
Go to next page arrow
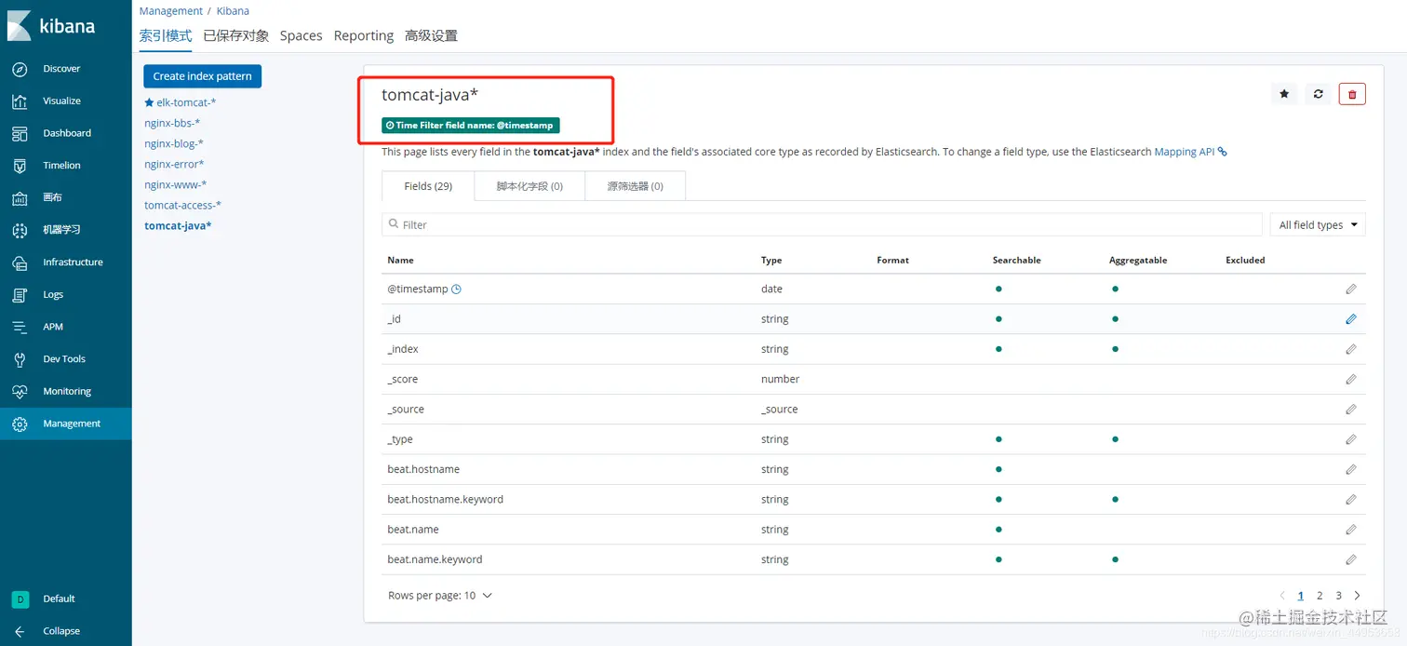1357,596
